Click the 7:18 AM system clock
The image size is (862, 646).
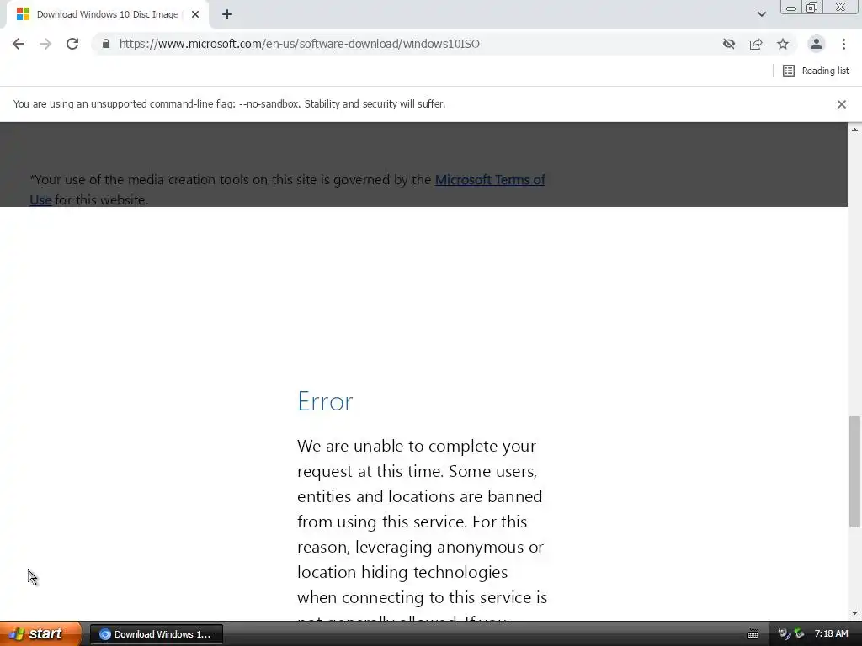tap(831, 634)
